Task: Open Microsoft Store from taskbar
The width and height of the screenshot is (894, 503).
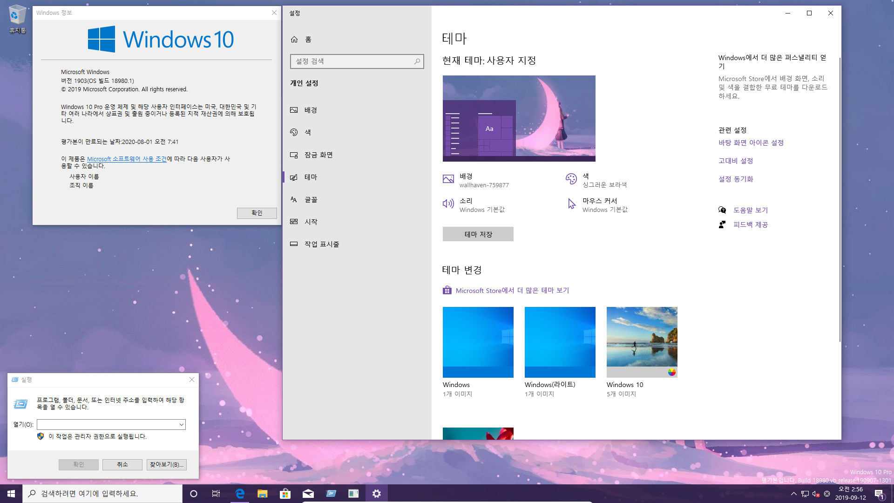Action: tap(285, 494)
